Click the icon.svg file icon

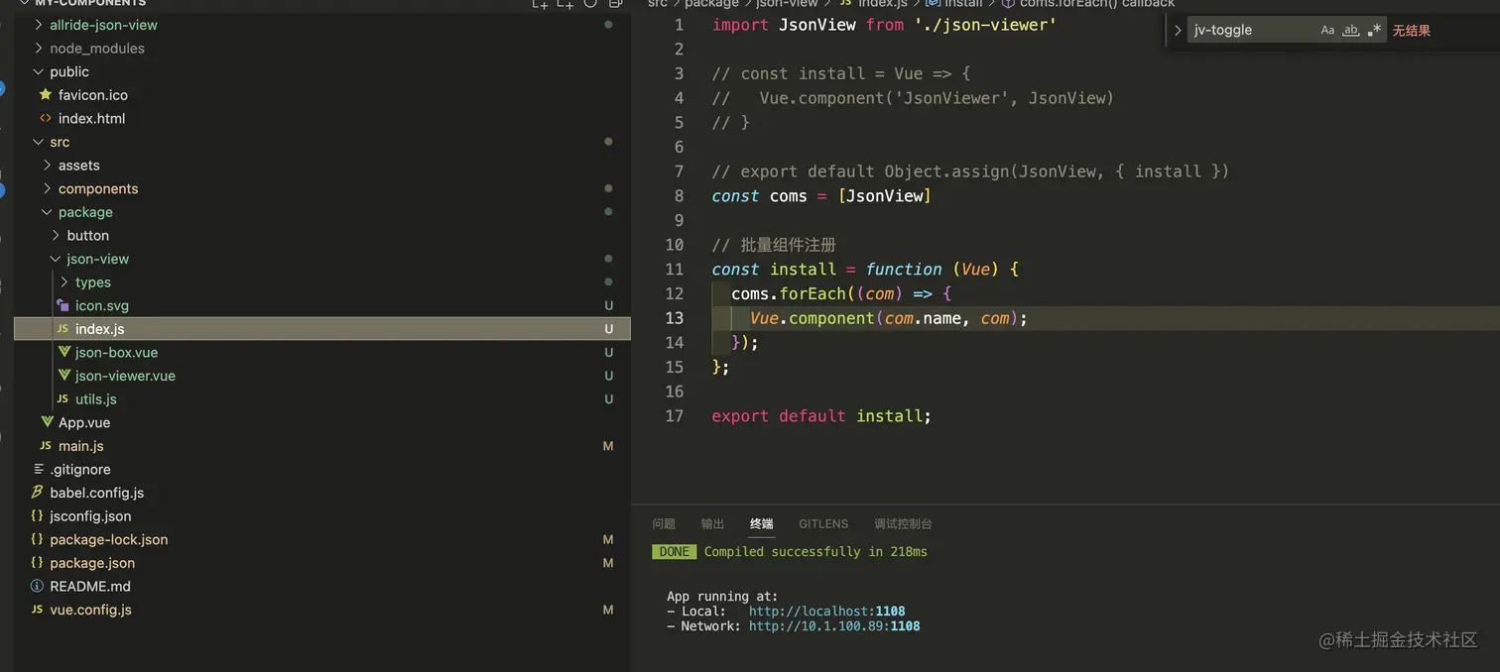[62, 305]
